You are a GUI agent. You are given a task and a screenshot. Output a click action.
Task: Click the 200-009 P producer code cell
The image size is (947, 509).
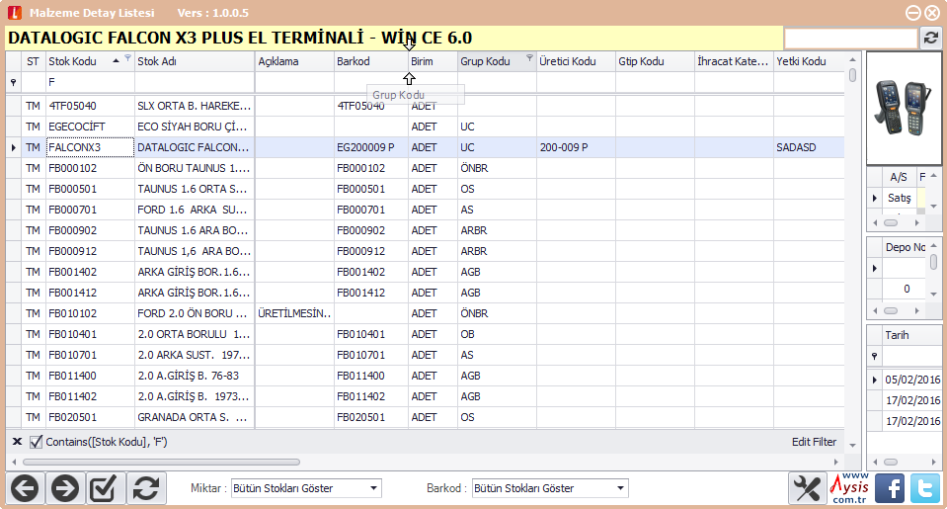point(576,147)
